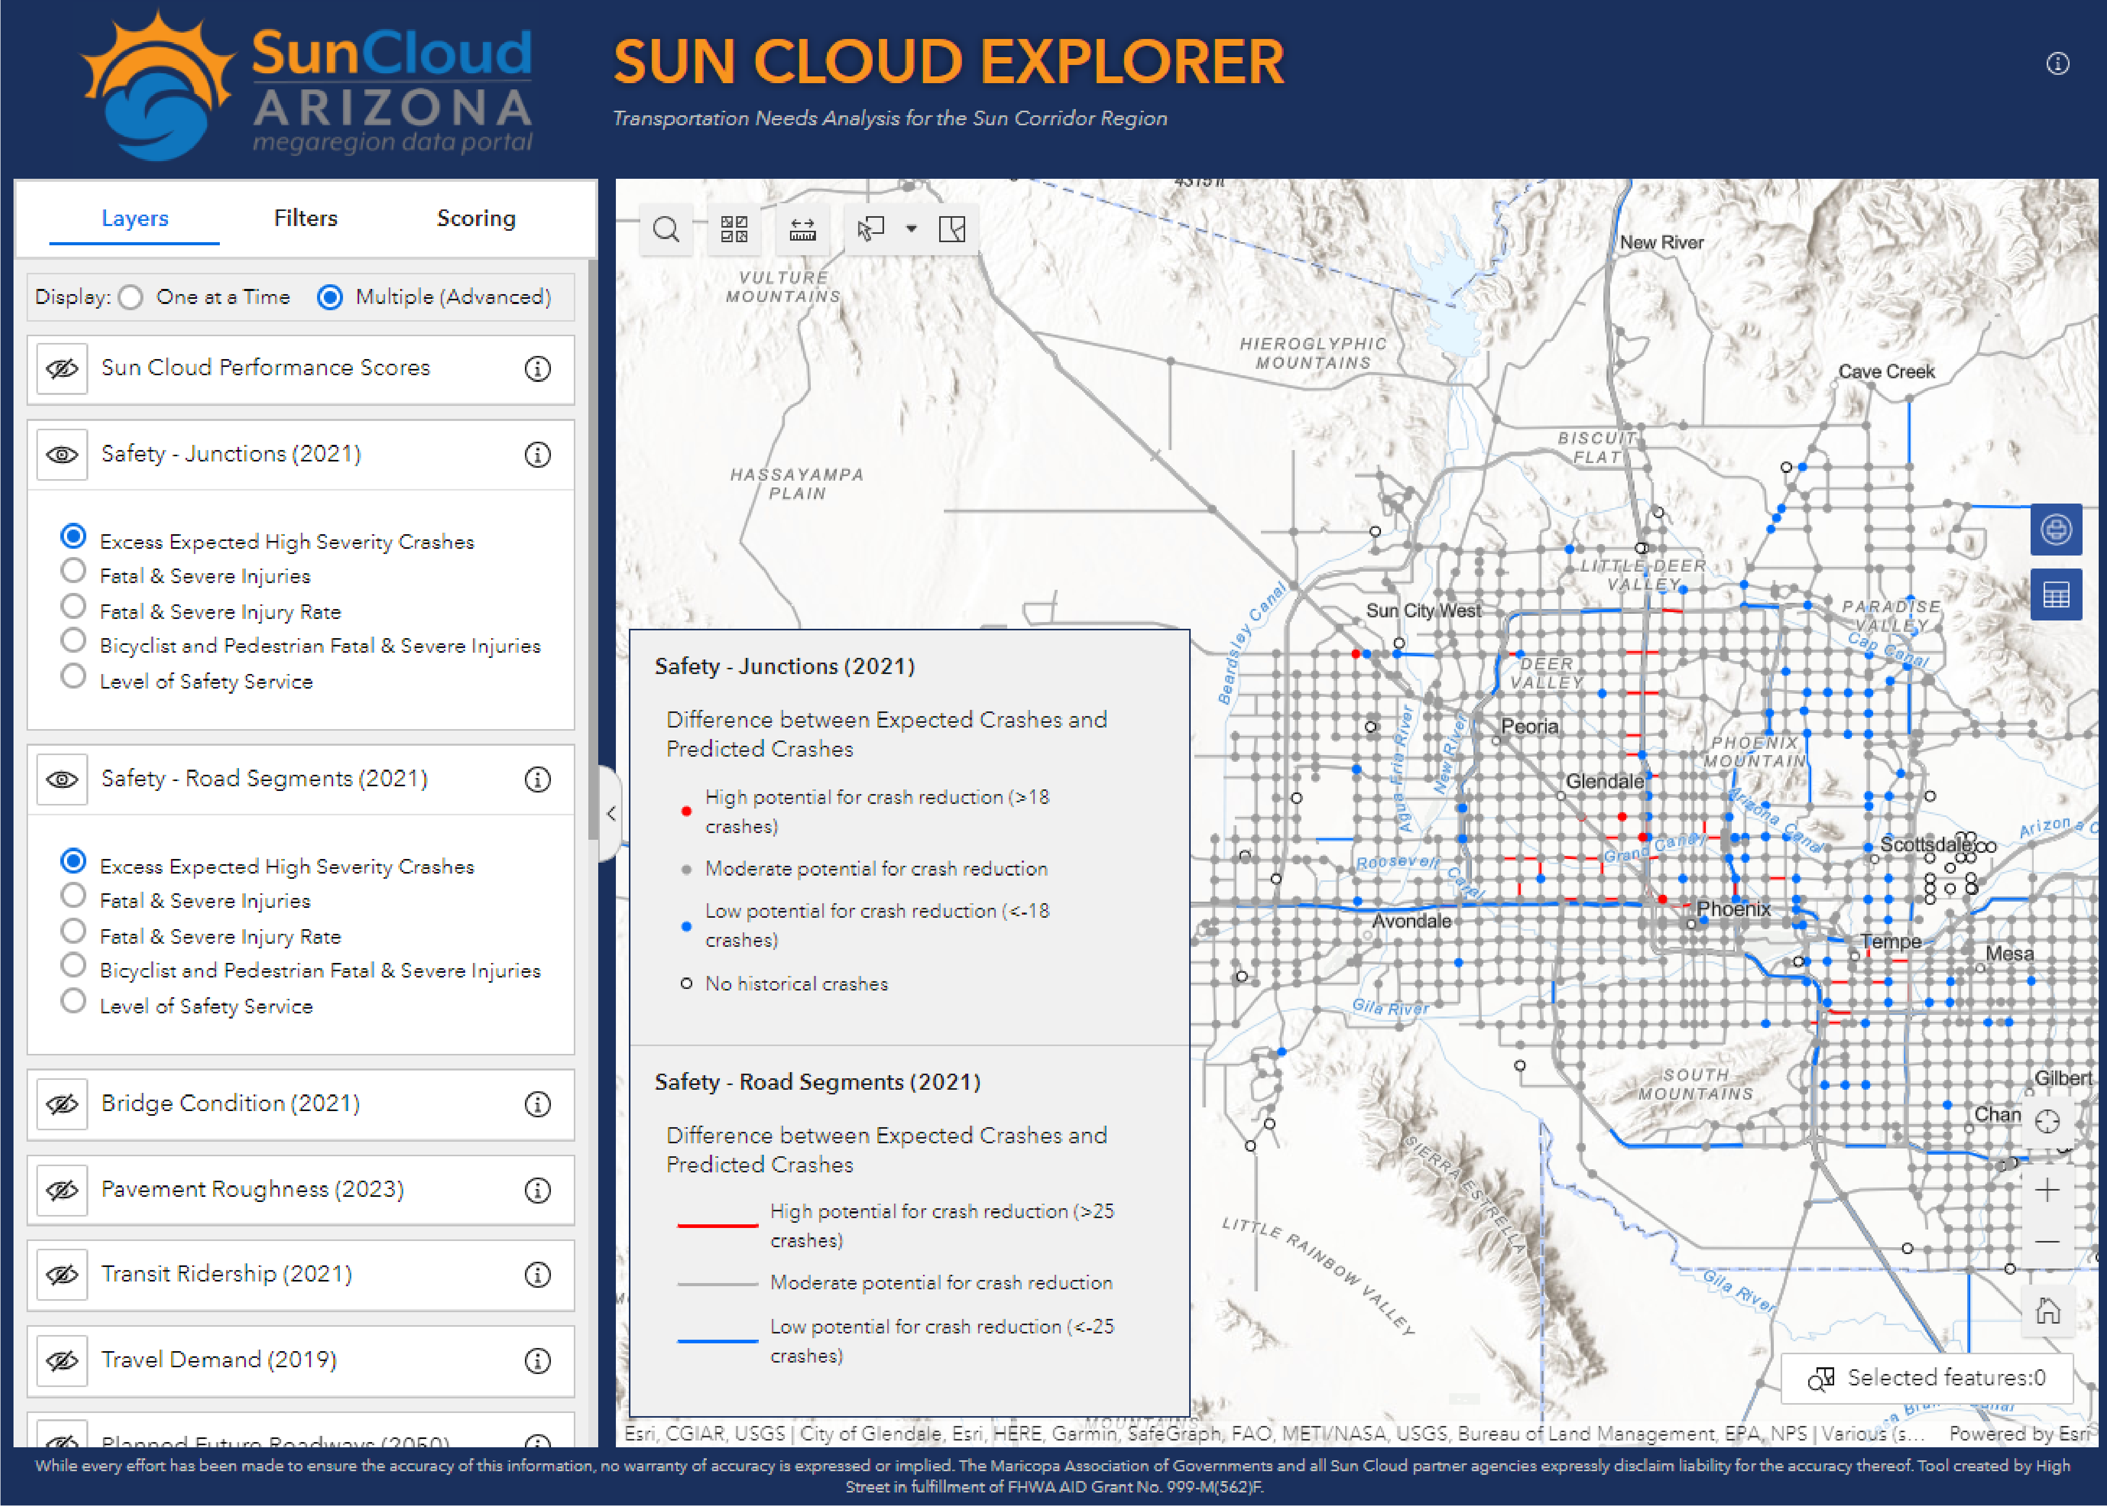
Task: Open the basemap gallery grid icon
Action: 733,229
